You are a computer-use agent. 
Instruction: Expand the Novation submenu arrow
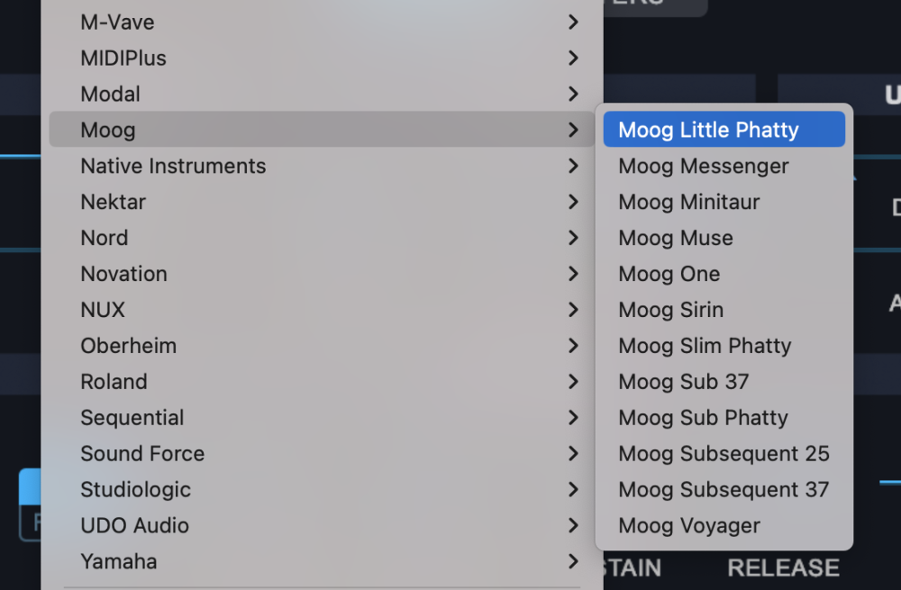pos(574,274)
